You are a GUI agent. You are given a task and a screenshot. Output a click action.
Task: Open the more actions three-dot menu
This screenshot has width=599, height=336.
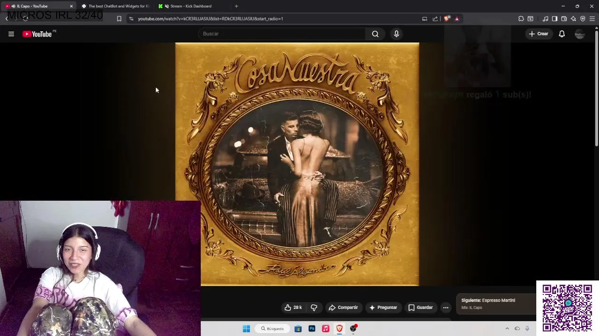coord(446,308)
